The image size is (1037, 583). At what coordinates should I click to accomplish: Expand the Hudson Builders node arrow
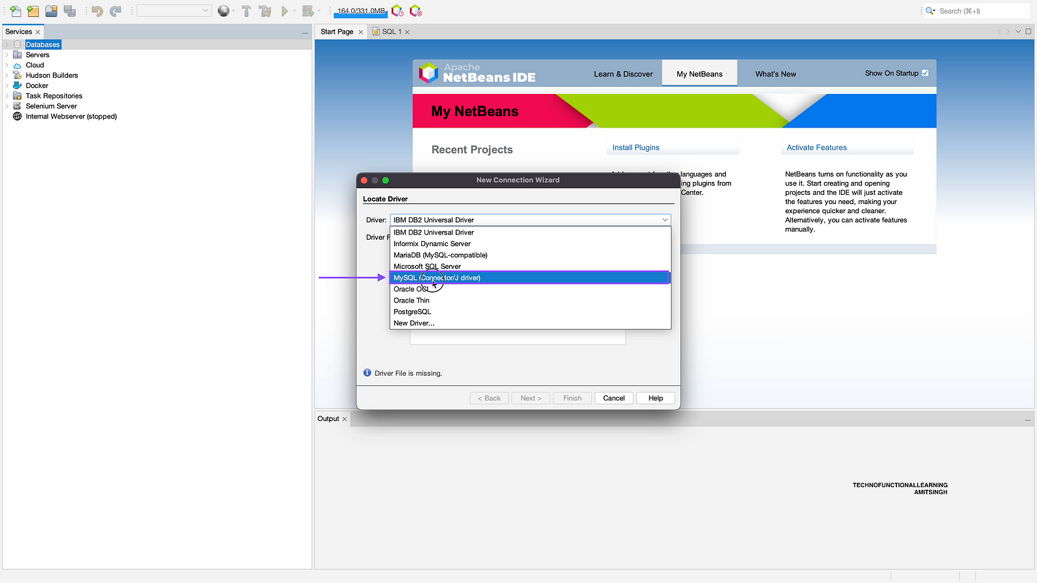[7, 76]
